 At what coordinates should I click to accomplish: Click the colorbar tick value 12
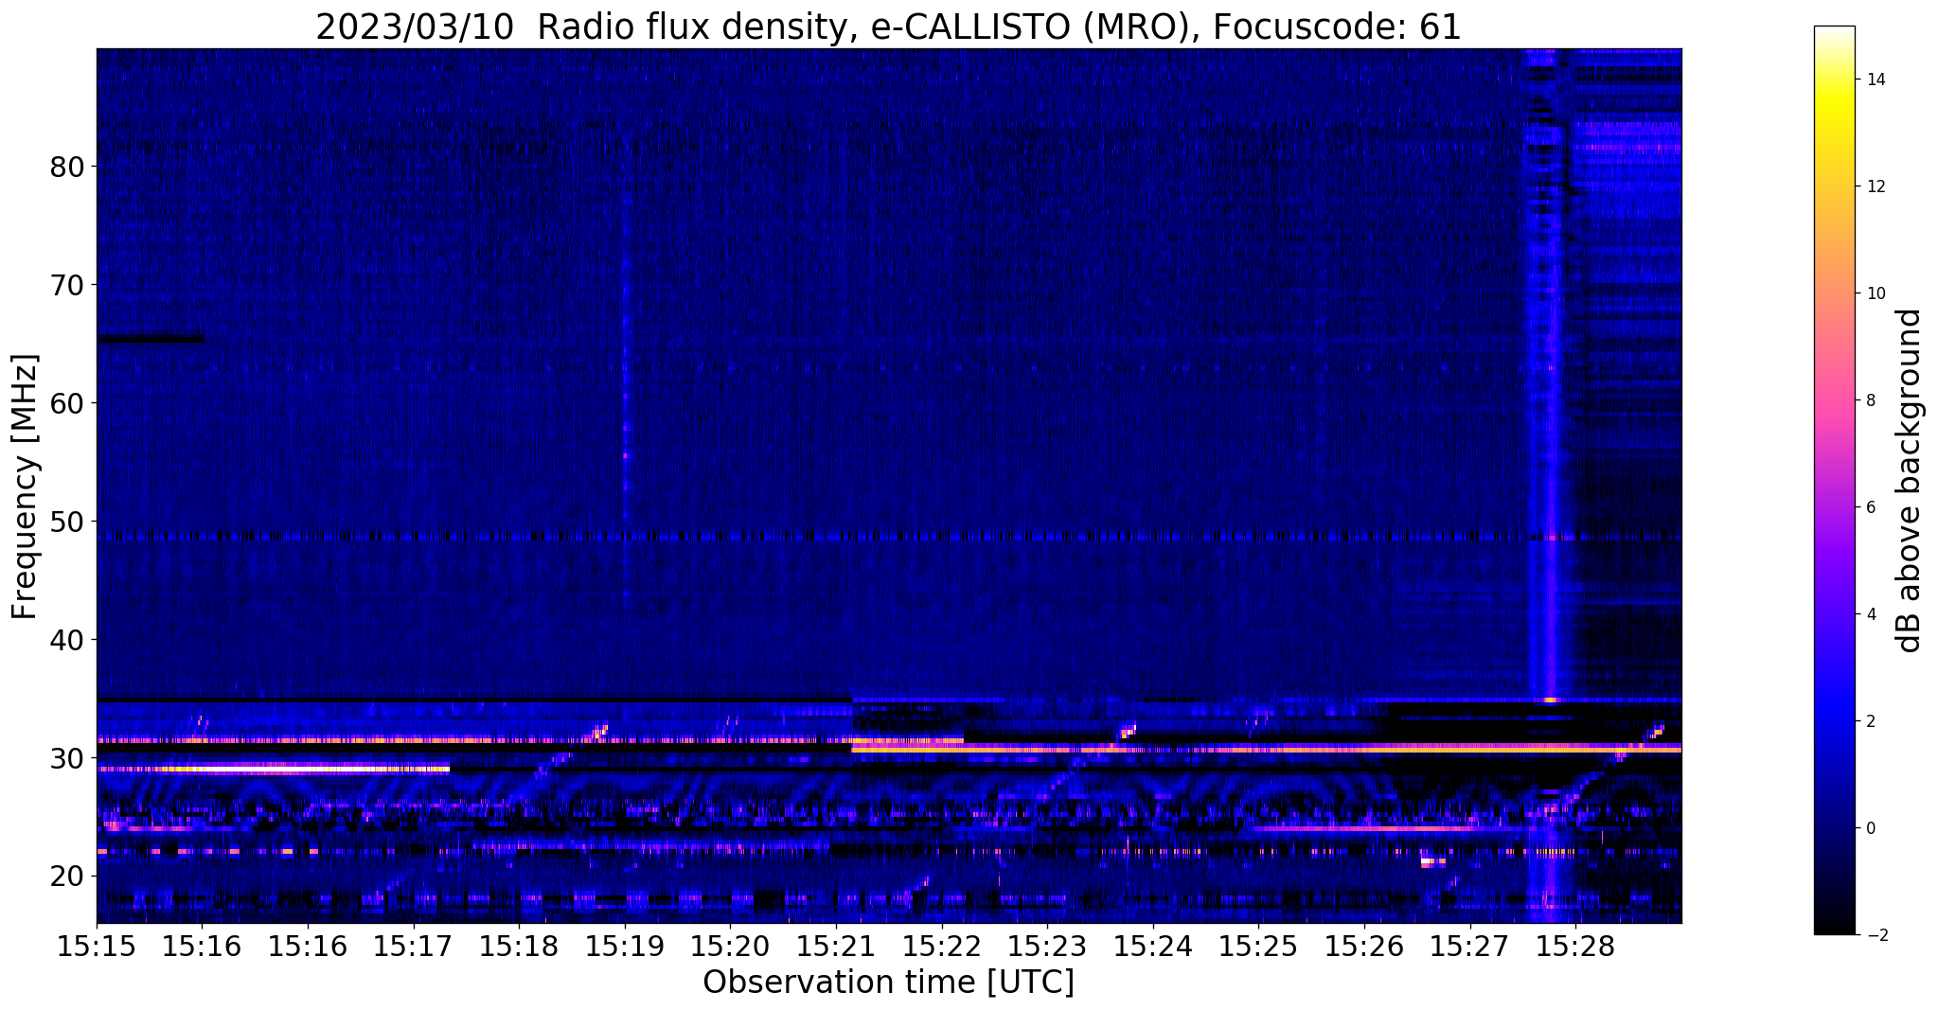point(1875,186)
